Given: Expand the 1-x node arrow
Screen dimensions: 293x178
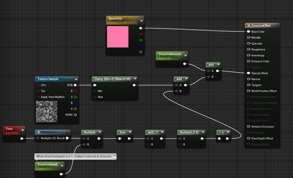Looking at the screenshot, I should (228, 132).
